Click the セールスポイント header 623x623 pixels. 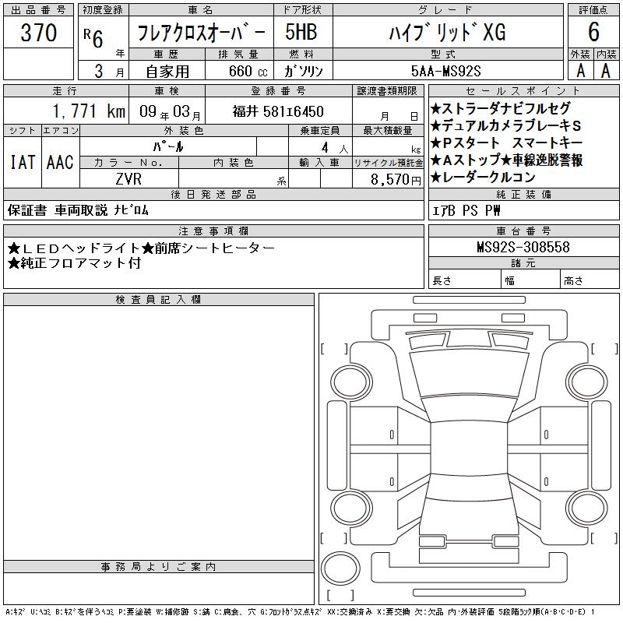(x=523, y=90)
